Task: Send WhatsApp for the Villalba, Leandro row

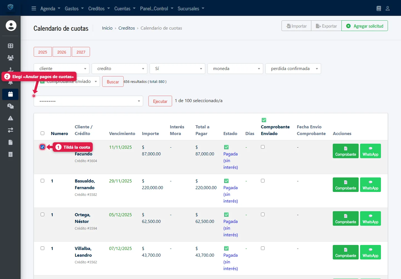Action: click(370, 252)
